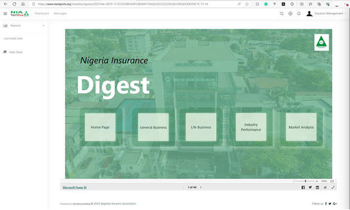Click the Help Desk flag icon
This screenshot has height=210, width=350.
[x=5, y=52]
